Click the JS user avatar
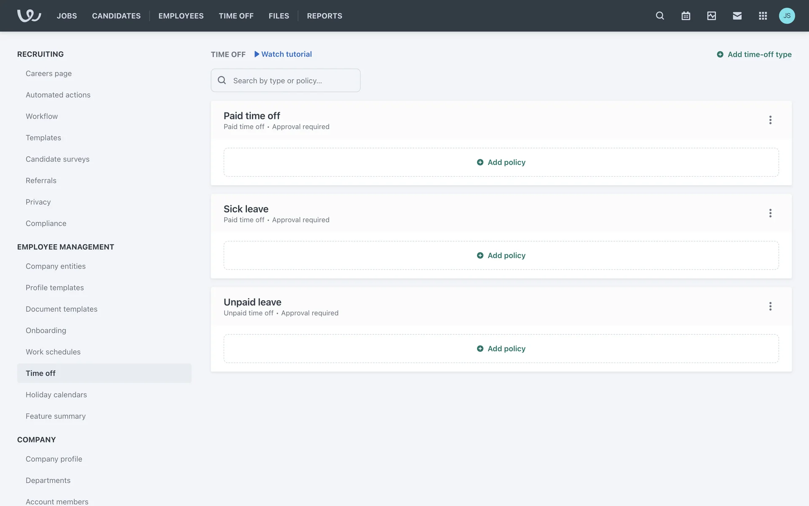This screenshot has width=809, height=506. coord(787,16)
